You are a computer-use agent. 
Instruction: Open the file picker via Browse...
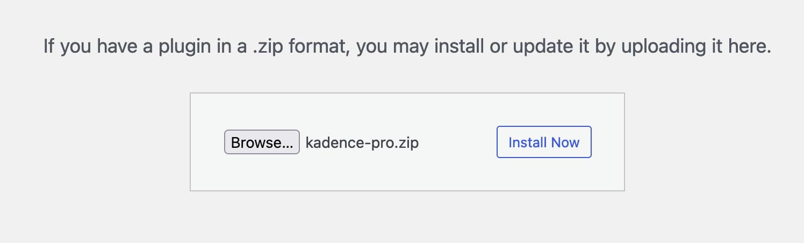262,142
